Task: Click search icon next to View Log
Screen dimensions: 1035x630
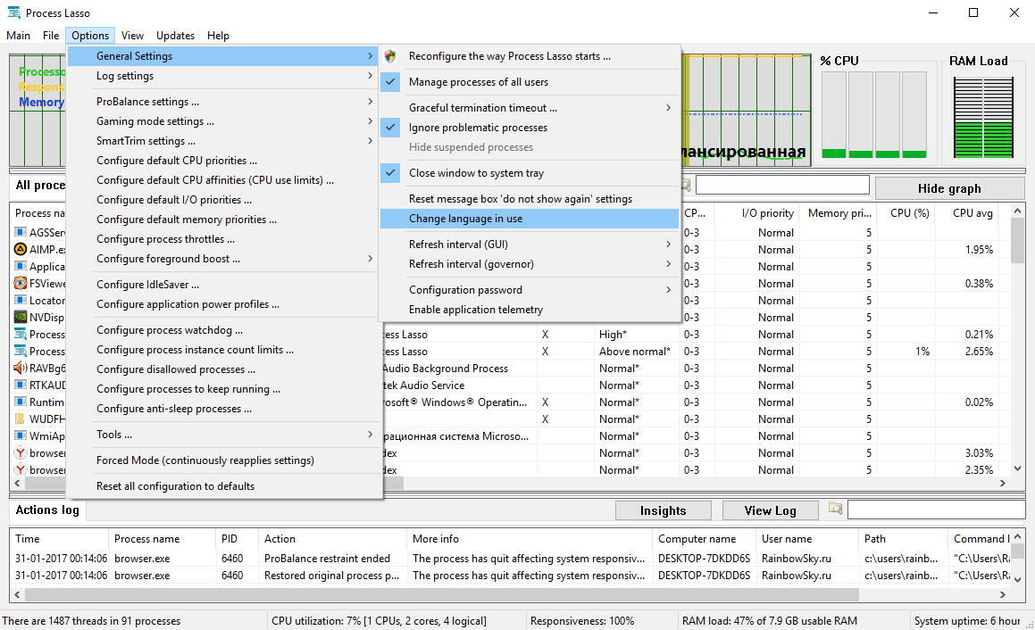Action: (x=836, y=510)
